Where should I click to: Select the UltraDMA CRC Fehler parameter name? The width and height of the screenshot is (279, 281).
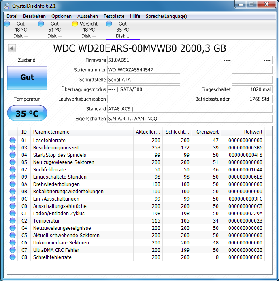(x=56, y=250)
